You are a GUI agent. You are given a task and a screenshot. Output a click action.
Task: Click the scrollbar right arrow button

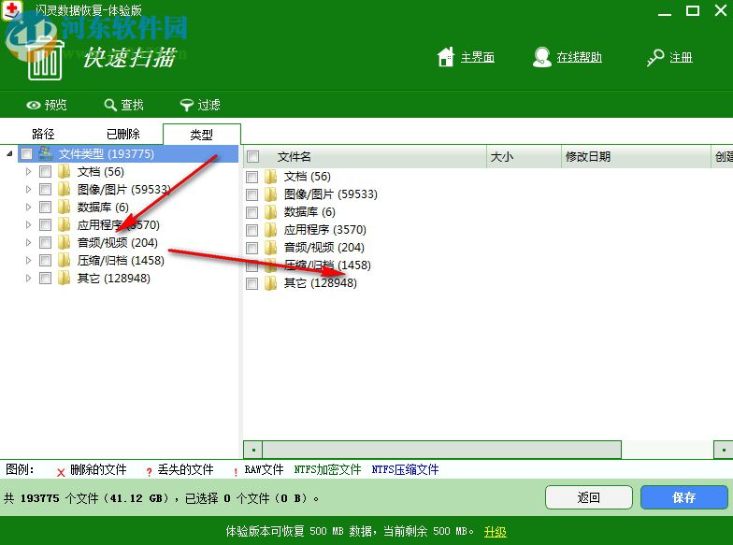coord(724,450)
